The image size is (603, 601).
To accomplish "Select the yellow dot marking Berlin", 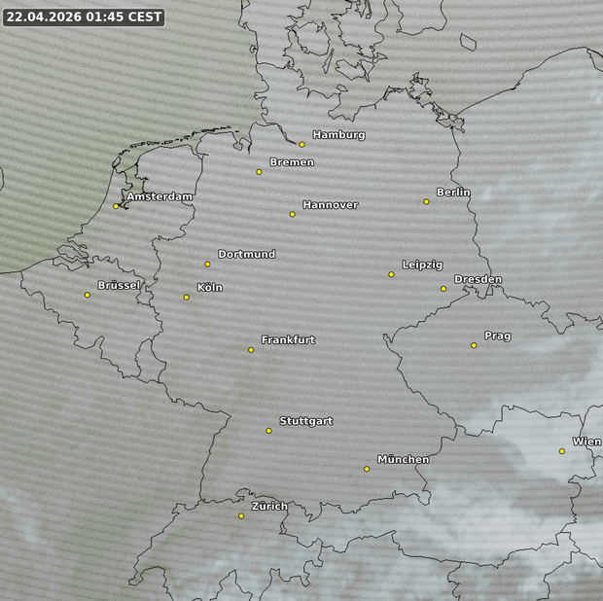I will 426,202.
